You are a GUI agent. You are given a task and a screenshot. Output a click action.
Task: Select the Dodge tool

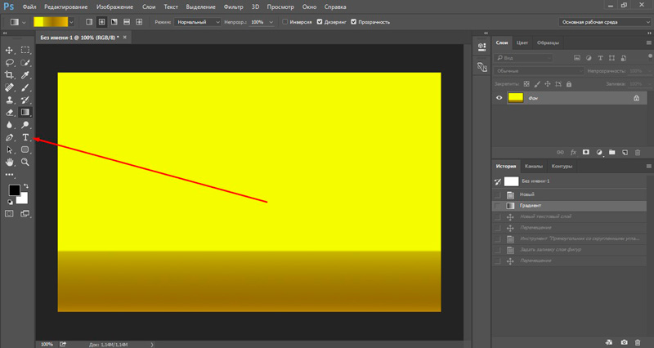(25, 125)
